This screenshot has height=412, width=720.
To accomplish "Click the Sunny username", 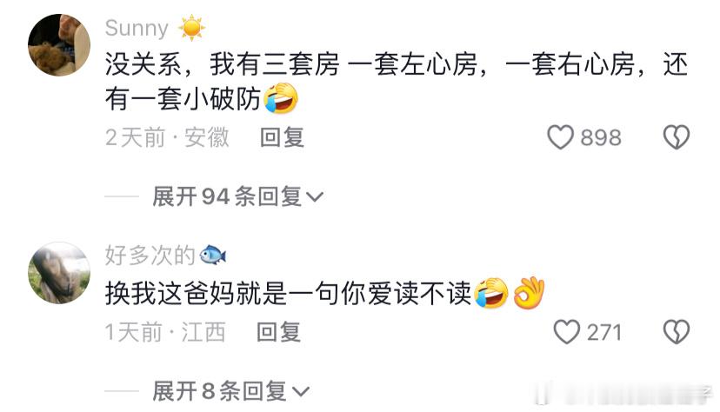I will coord(137,29).
